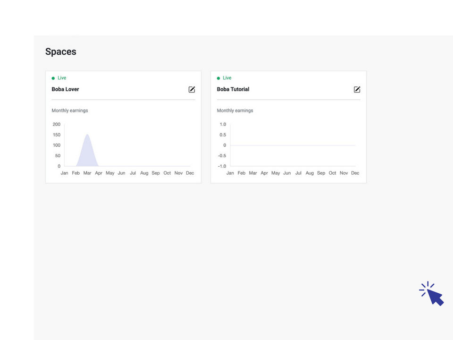Screen dimensions: 453x340
Task: Click the Jun label on Boba Tutorial chart
Action: [287, 173]
